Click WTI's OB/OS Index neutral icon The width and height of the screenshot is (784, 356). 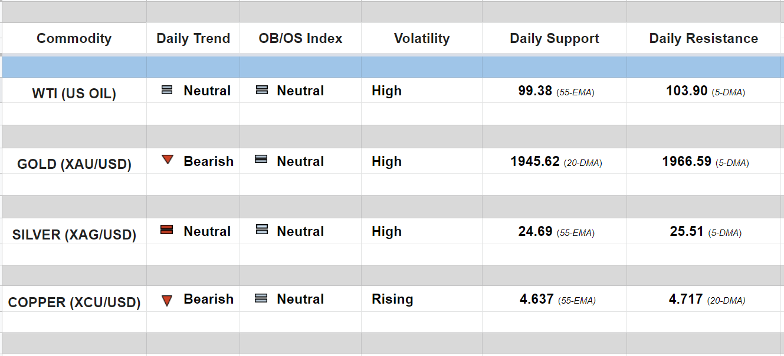(261, 91)
